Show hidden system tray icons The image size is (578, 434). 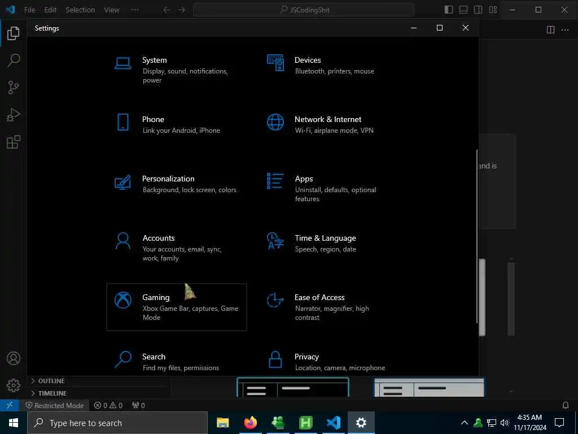pyautogui.click(x=465, y=423)
